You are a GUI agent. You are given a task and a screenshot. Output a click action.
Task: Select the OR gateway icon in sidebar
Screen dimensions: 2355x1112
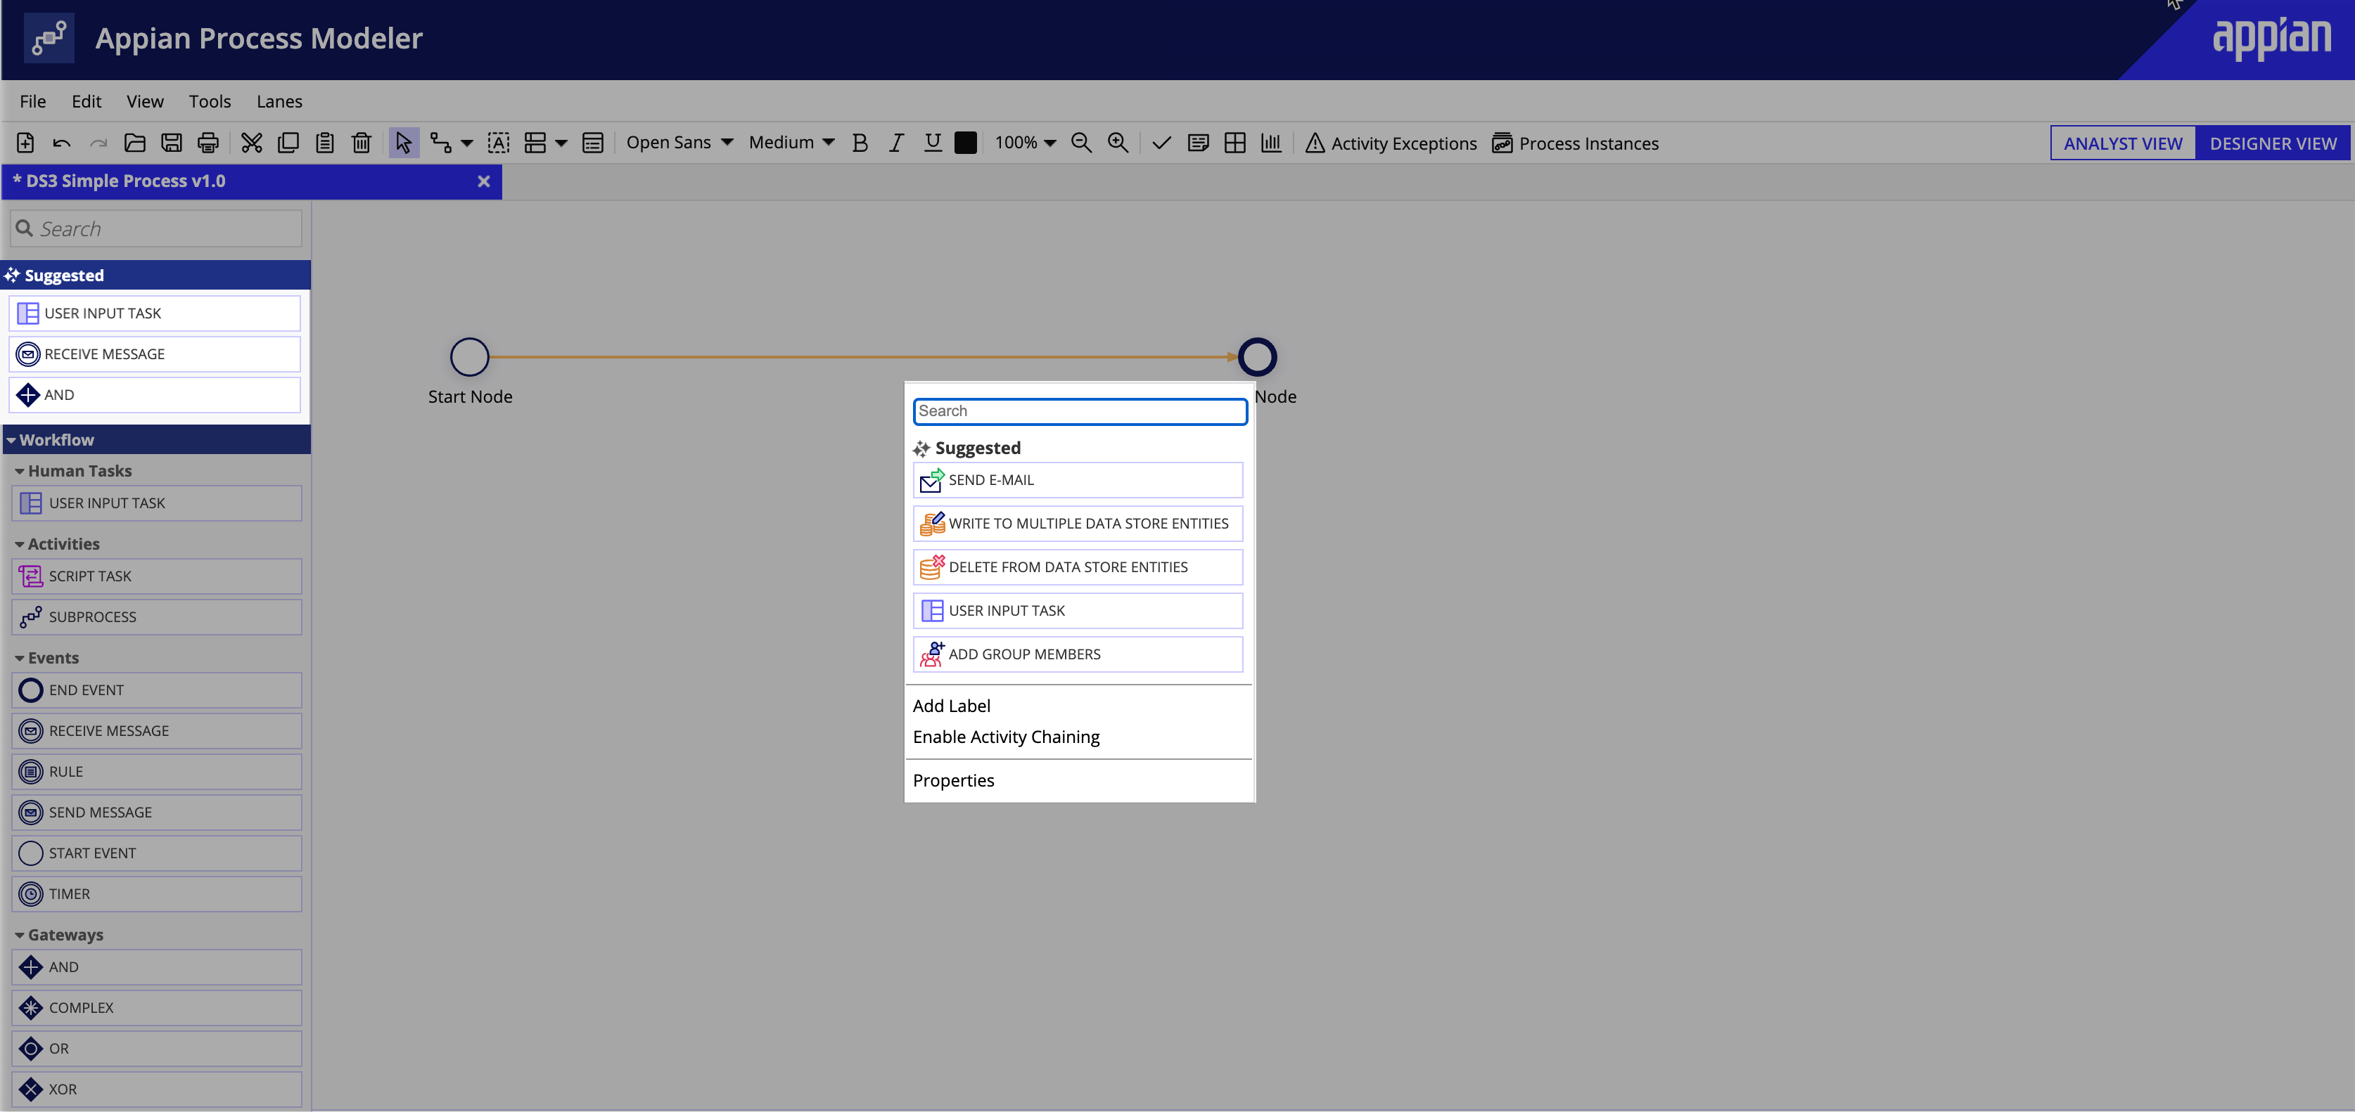29,1047
